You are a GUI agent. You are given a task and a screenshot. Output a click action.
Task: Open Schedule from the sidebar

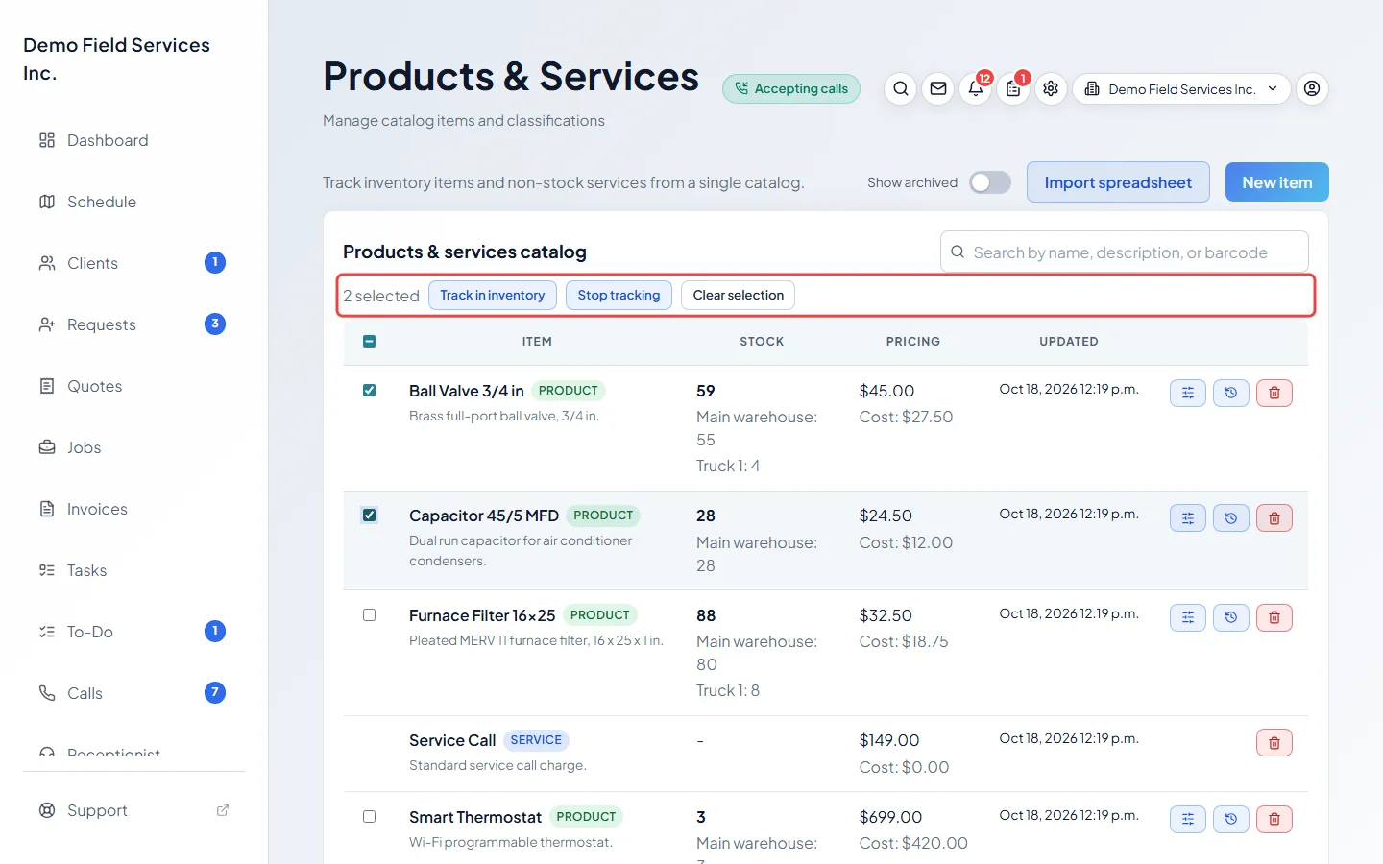point(133,202)
